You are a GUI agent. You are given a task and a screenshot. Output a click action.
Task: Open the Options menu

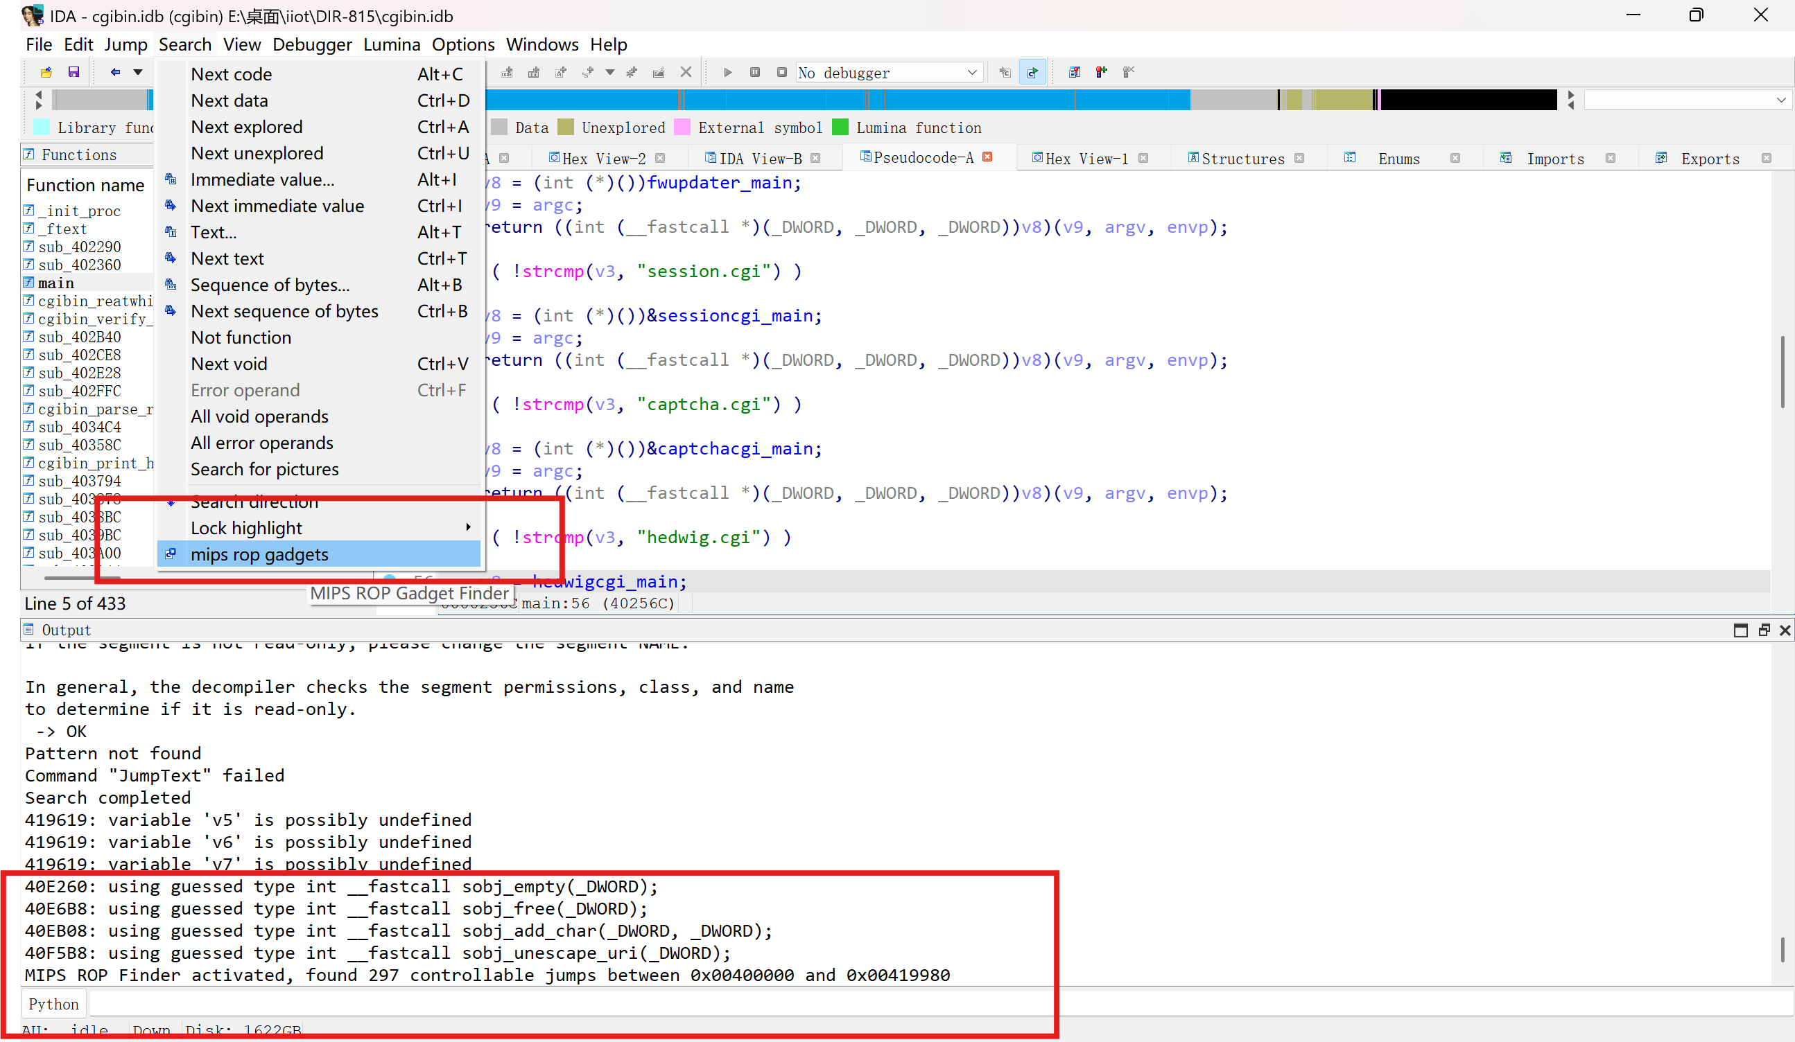coord(463,44)
